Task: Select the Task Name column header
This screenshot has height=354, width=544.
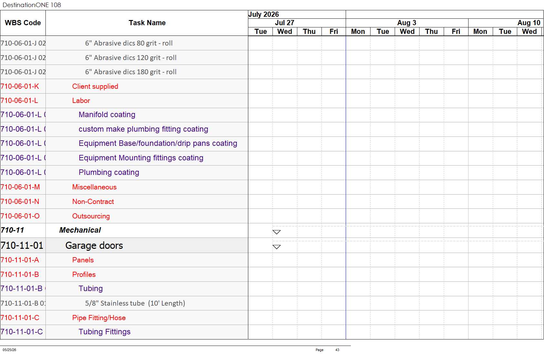Action: pos(147,23)
